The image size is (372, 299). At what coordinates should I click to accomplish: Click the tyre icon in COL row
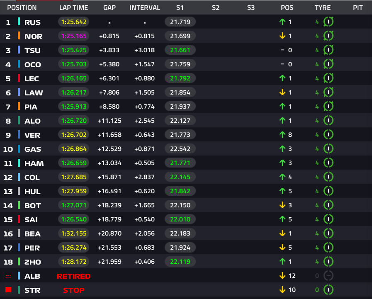click(x=328, y=177)
